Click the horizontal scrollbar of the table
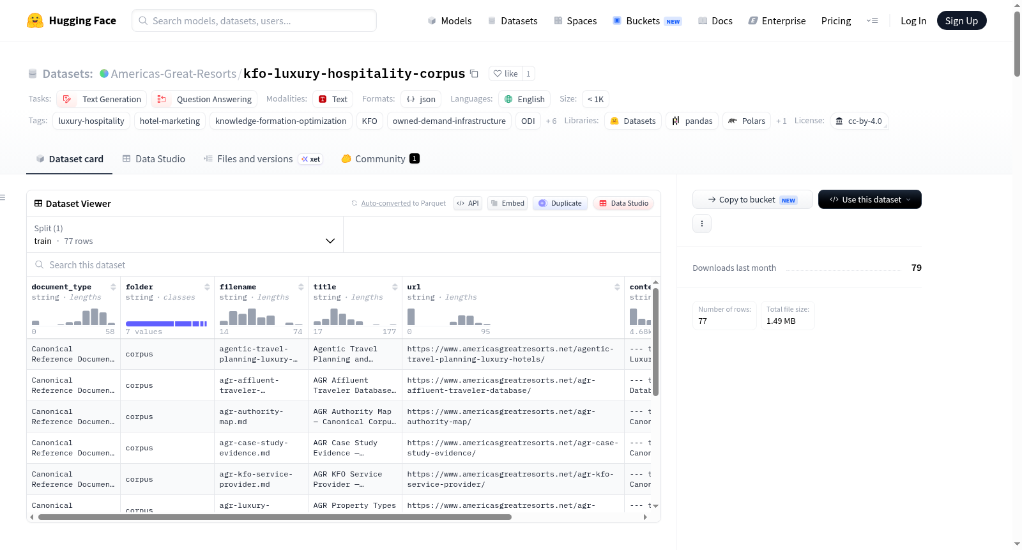 pyautogui.click(x=275, y=517)
